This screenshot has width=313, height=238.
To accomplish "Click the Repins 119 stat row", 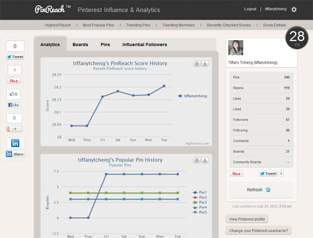I will (261, 88).
